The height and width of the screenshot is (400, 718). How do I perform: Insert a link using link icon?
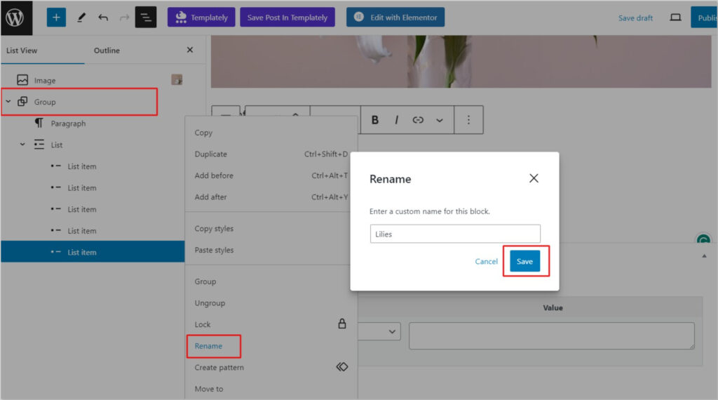418,120
